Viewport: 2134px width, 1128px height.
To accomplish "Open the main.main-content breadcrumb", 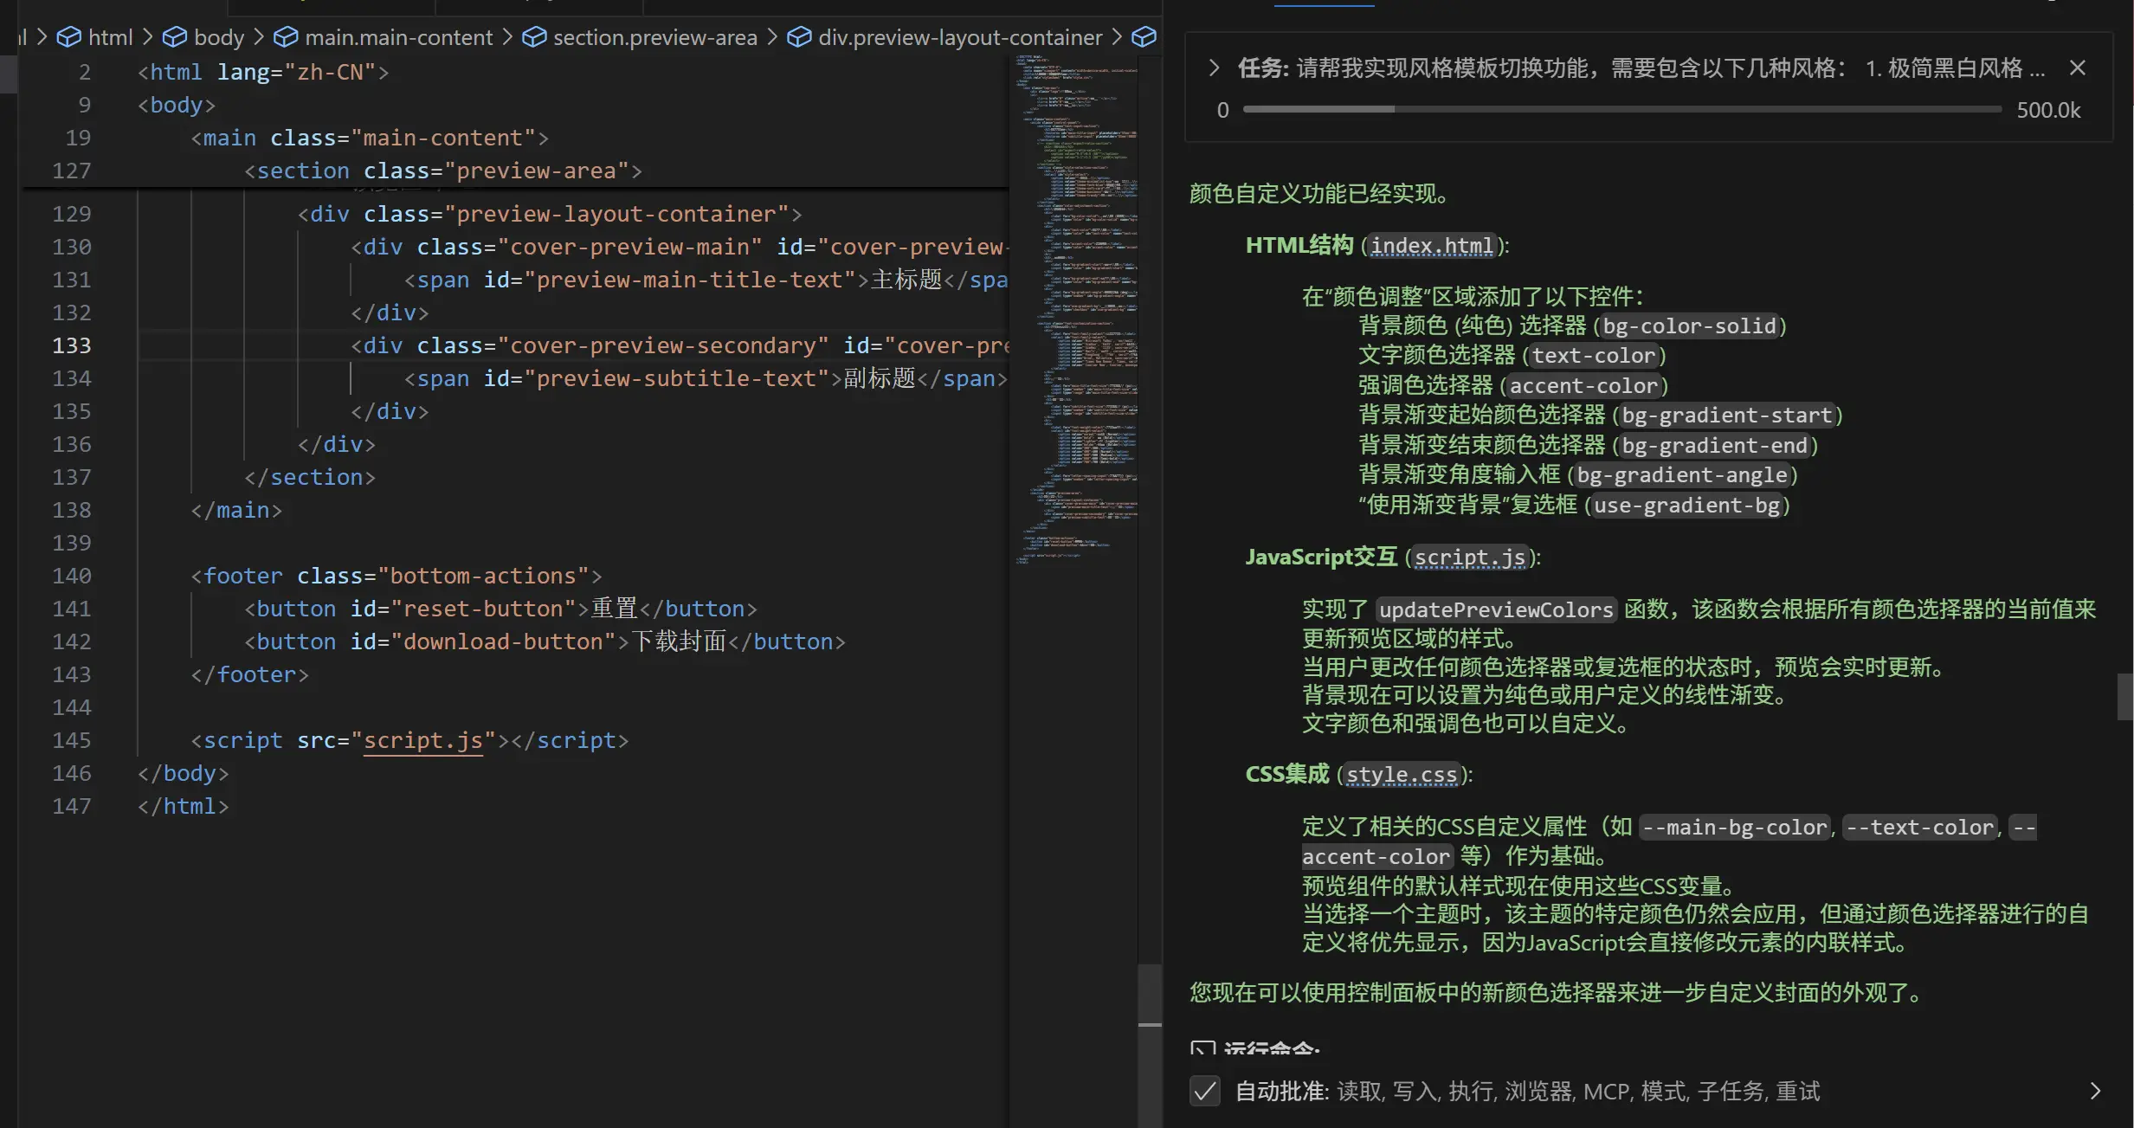I will [x=383, y=37].
